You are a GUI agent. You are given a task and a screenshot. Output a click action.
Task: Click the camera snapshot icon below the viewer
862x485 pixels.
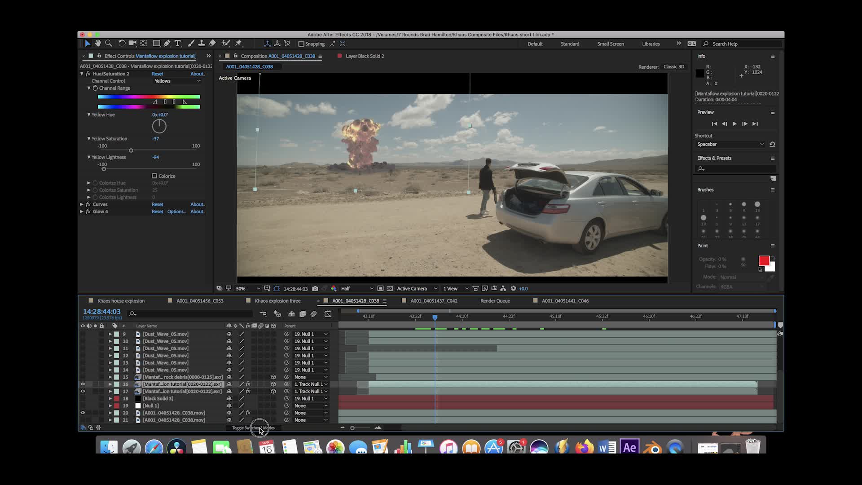pyautogui.click(x=316, y=288)
